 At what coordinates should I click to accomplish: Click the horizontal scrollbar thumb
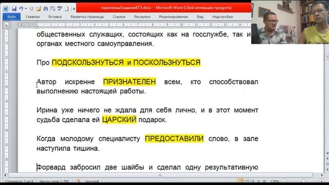(160, 175)
